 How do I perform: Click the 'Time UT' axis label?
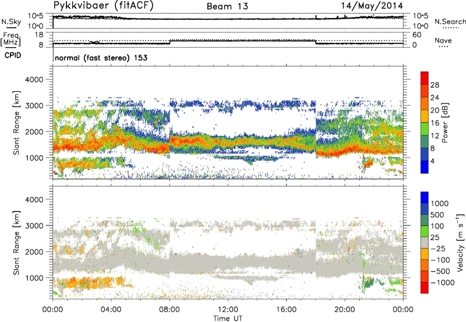pos(228,319)
